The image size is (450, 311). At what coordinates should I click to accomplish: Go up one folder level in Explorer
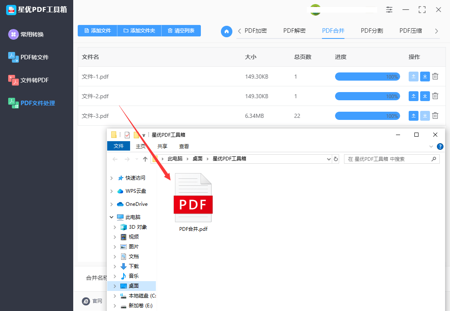click(145, 159)
